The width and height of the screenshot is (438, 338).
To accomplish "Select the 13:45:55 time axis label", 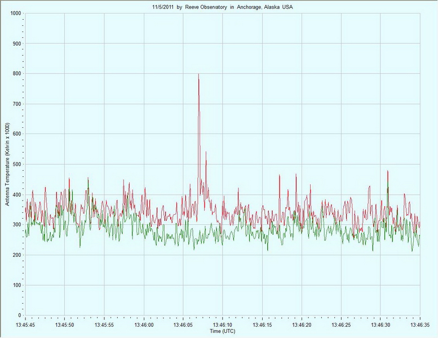I will pos(104,325).
